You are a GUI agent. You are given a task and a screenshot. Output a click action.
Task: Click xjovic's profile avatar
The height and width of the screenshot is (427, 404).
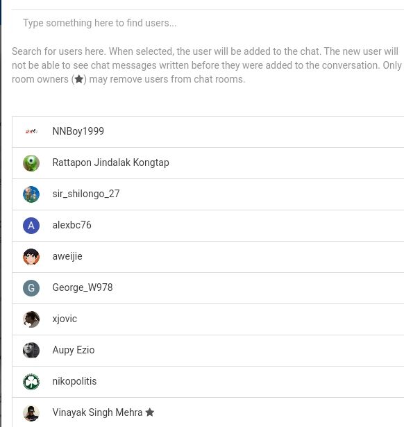(x=31, y=319)
